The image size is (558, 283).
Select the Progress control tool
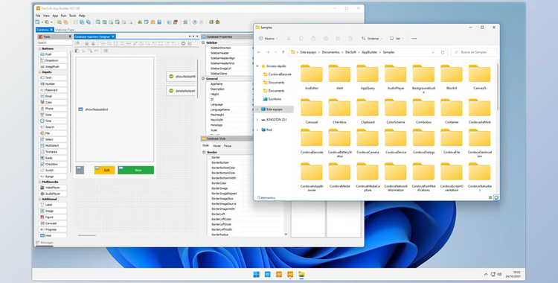(53, 229)
